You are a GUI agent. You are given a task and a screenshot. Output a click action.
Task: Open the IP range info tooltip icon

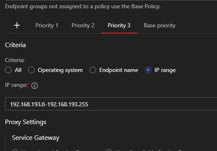coord(35,86)
